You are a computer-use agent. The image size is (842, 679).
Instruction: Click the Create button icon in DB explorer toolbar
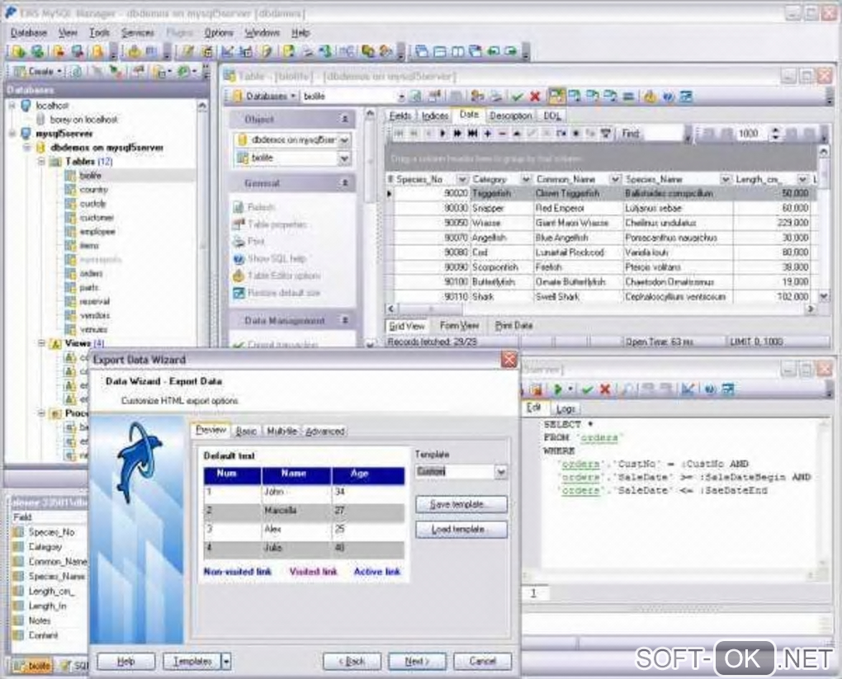pos(20,71)
